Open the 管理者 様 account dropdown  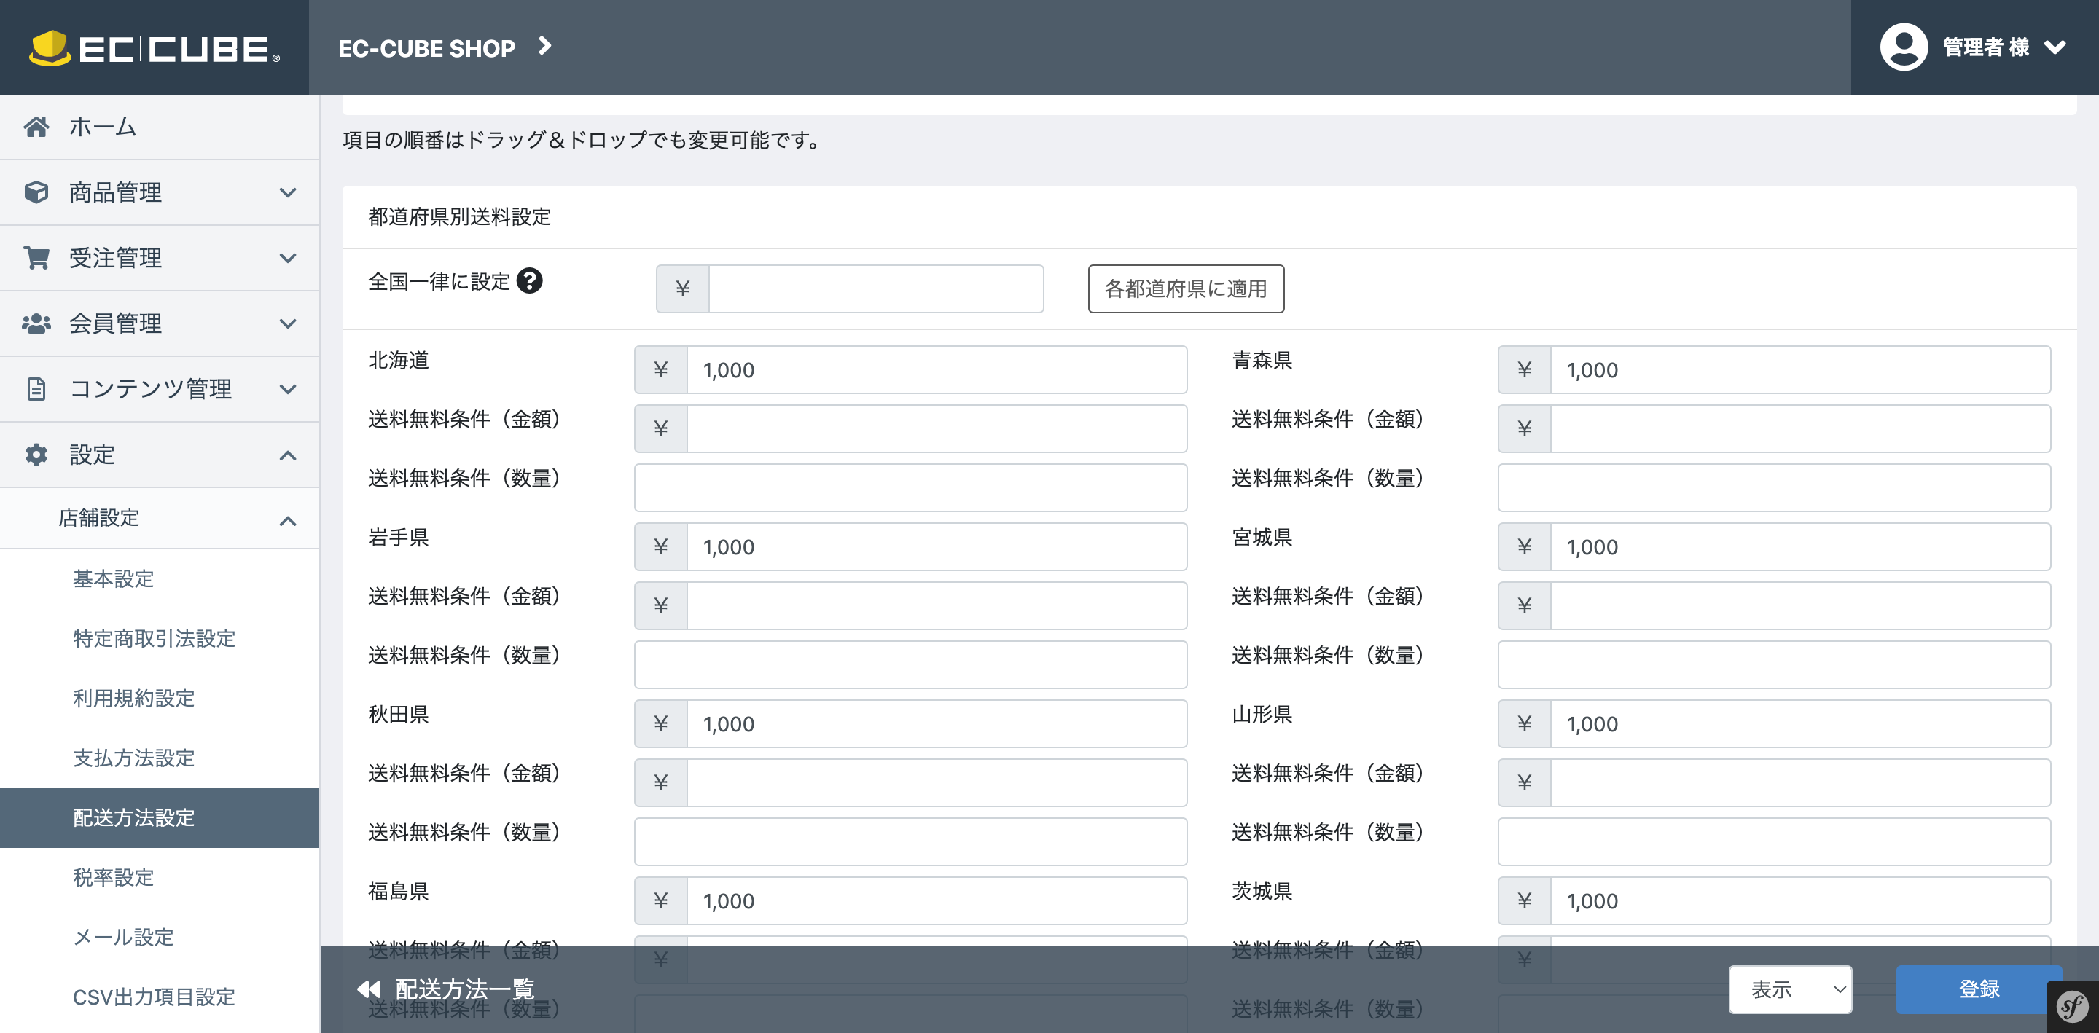[1976, 47]
